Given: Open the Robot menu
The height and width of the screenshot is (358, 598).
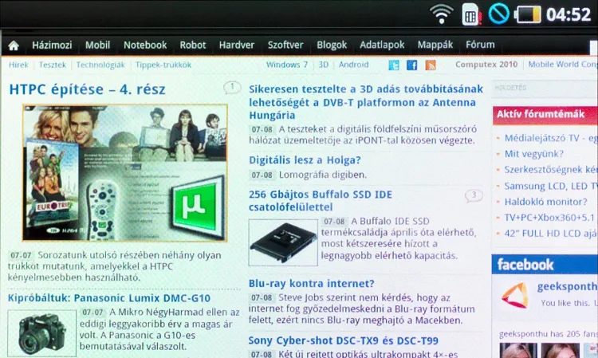Looking at the screenshot, I should (x=193, y=45).
